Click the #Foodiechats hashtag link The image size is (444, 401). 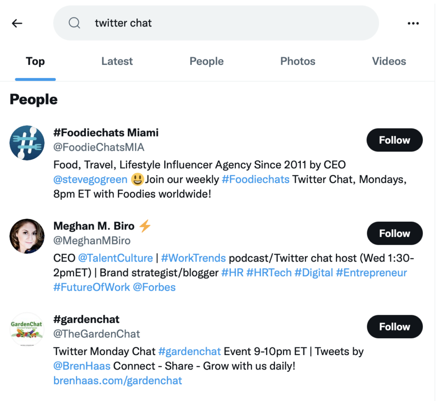pos(255,179)
